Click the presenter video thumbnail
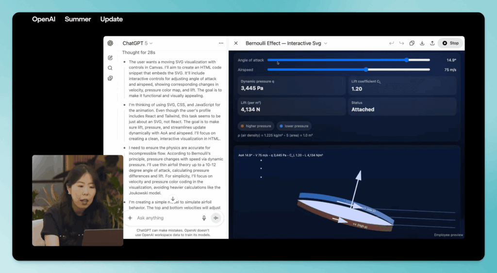 coord(78,200)
